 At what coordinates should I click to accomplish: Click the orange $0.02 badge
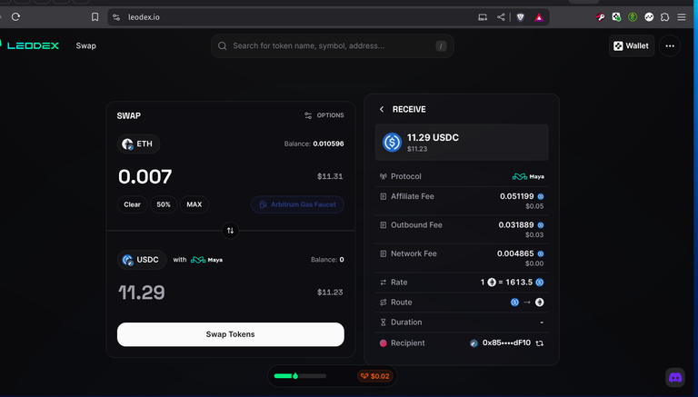(374, 376)
